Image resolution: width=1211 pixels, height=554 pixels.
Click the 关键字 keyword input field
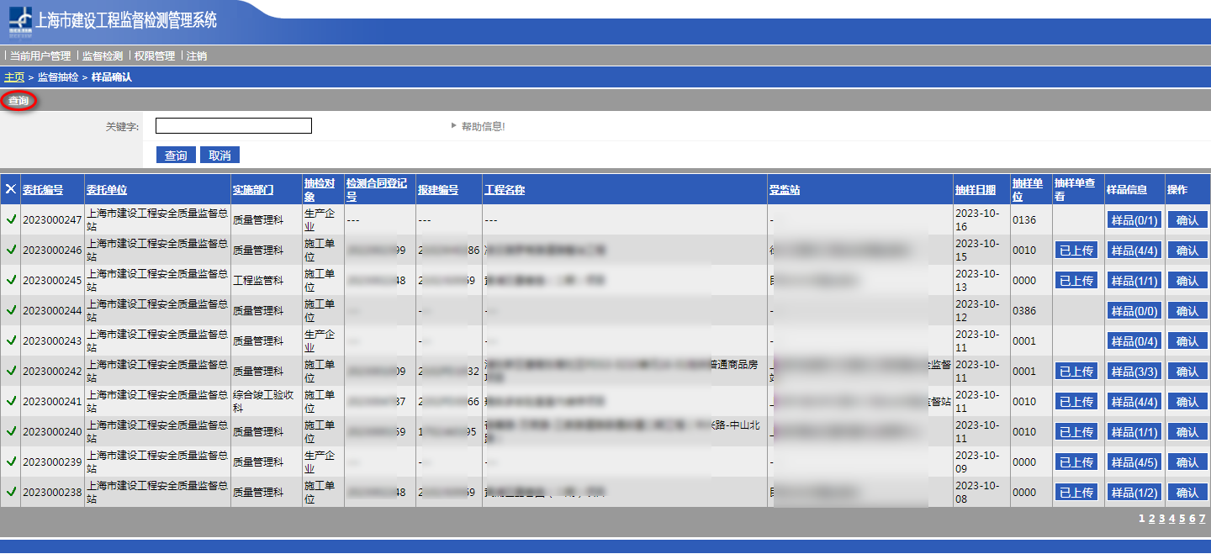[x=233, y=126]
